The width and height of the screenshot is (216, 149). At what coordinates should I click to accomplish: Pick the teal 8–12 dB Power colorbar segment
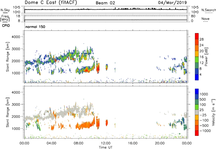197,66
